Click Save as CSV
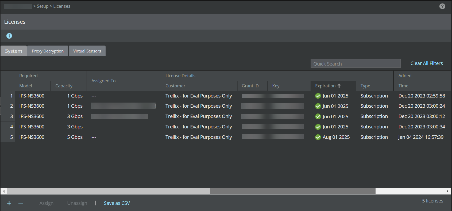The width and height of the screenshot is (452, 211). coord(117,203)
